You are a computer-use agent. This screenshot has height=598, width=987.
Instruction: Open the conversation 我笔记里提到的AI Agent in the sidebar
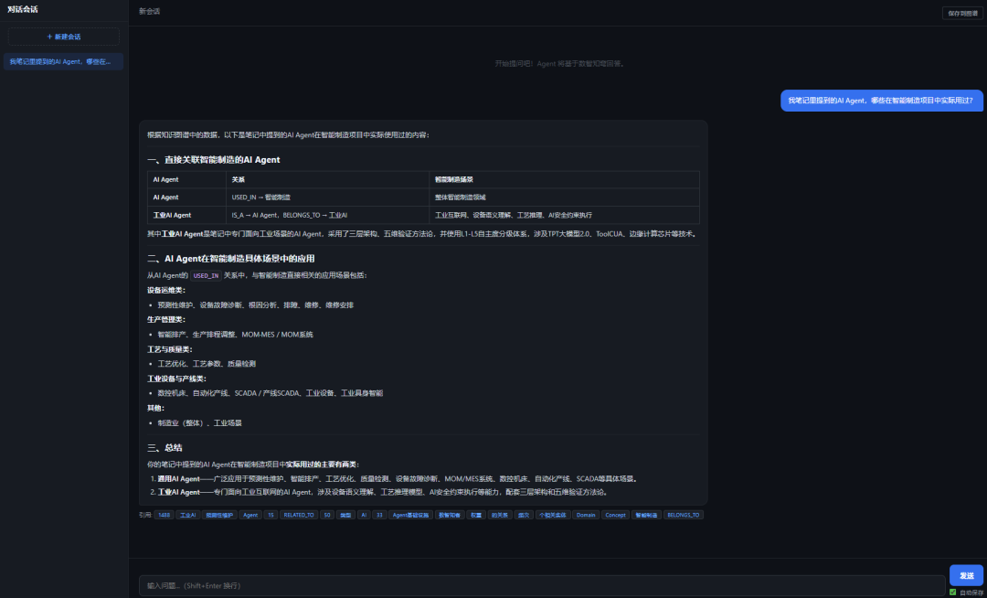tap(63, 61)
